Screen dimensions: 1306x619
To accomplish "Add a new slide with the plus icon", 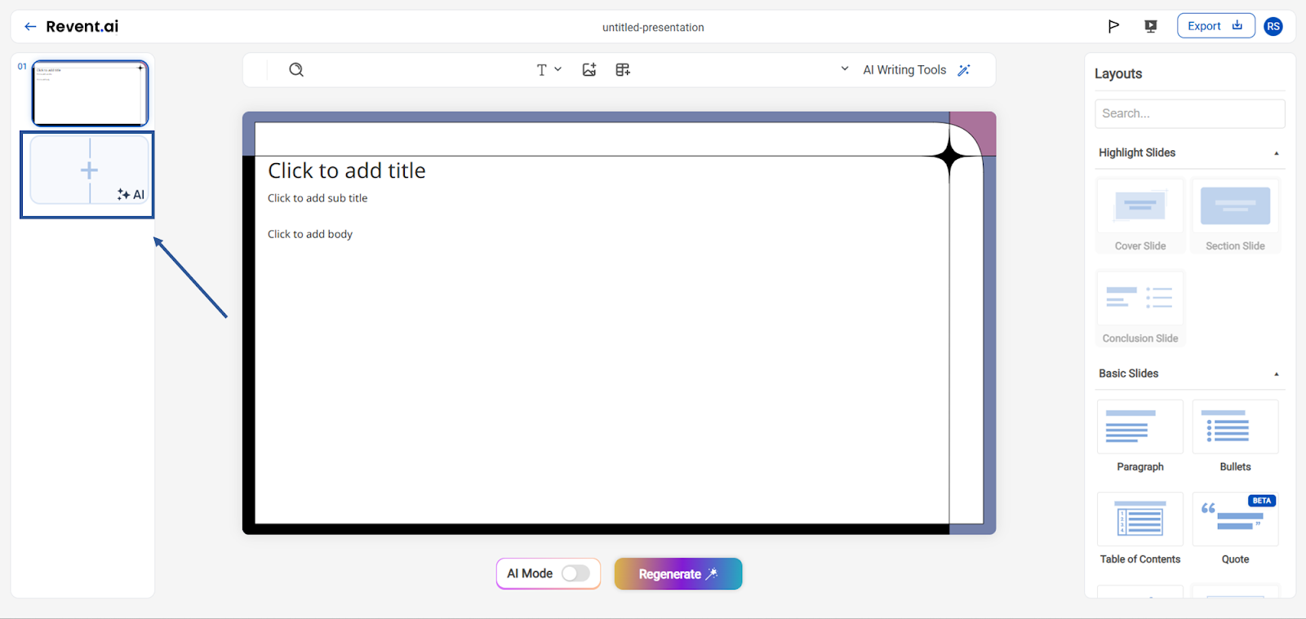I will [89, 170].
